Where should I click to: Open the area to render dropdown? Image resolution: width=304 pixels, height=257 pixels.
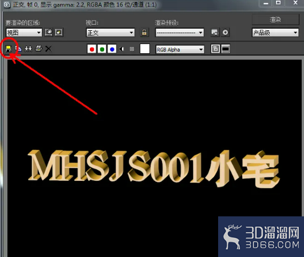click(24, 33)
